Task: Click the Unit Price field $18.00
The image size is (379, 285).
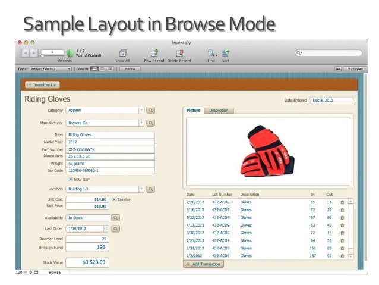Action: pos(87,206)
